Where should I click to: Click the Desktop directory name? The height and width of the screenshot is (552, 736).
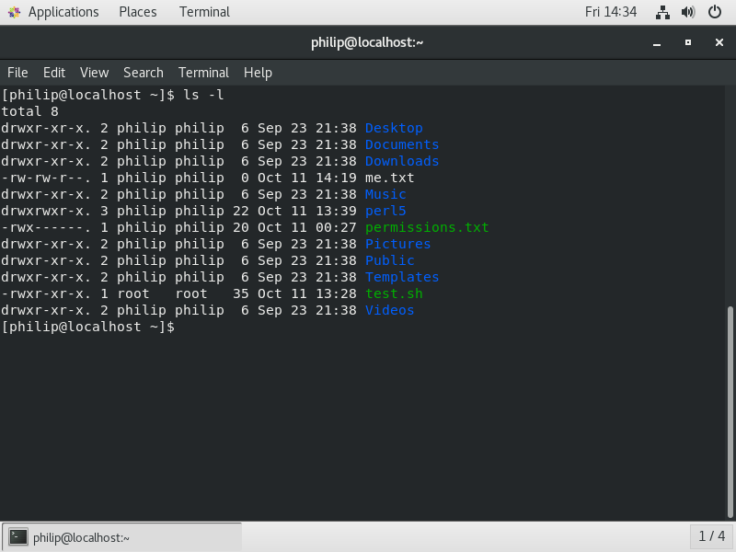[x=394, y=128]
